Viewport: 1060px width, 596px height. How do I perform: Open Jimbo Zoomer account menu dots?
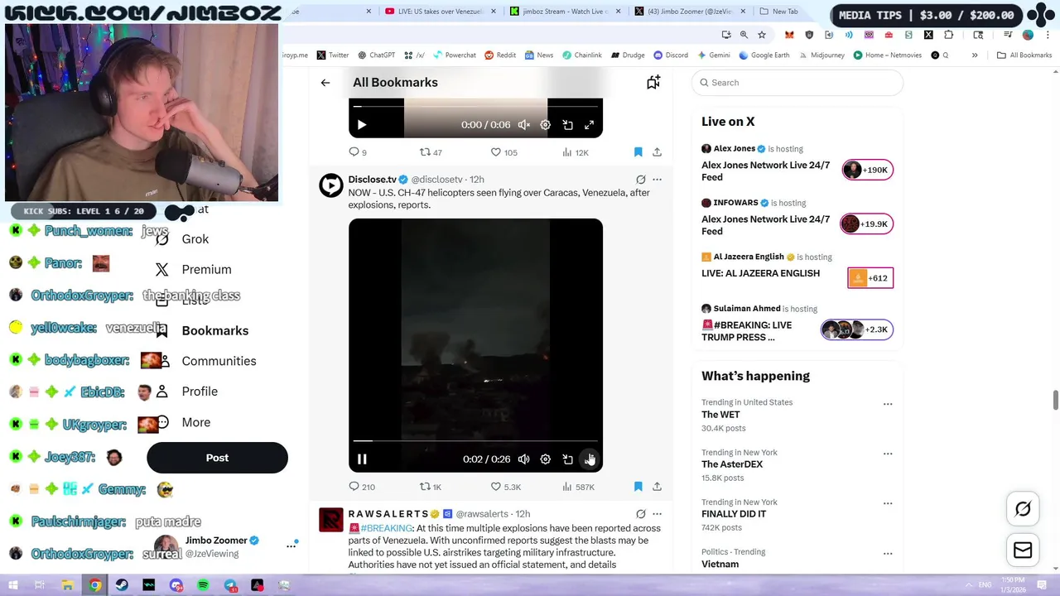click(291, 546)
